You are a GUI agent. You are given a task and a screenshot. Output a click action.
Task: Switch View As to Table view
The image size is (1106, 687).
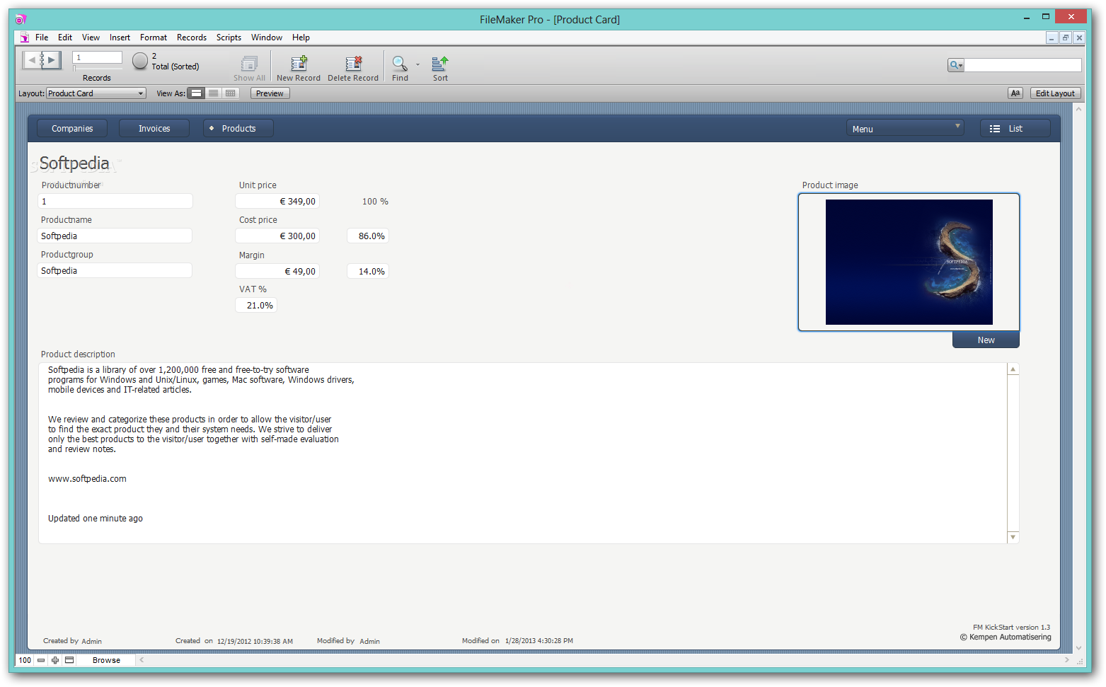[230, 93]
